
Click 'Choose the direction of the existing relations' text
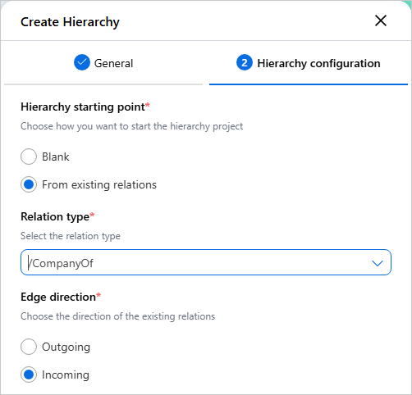117,316
